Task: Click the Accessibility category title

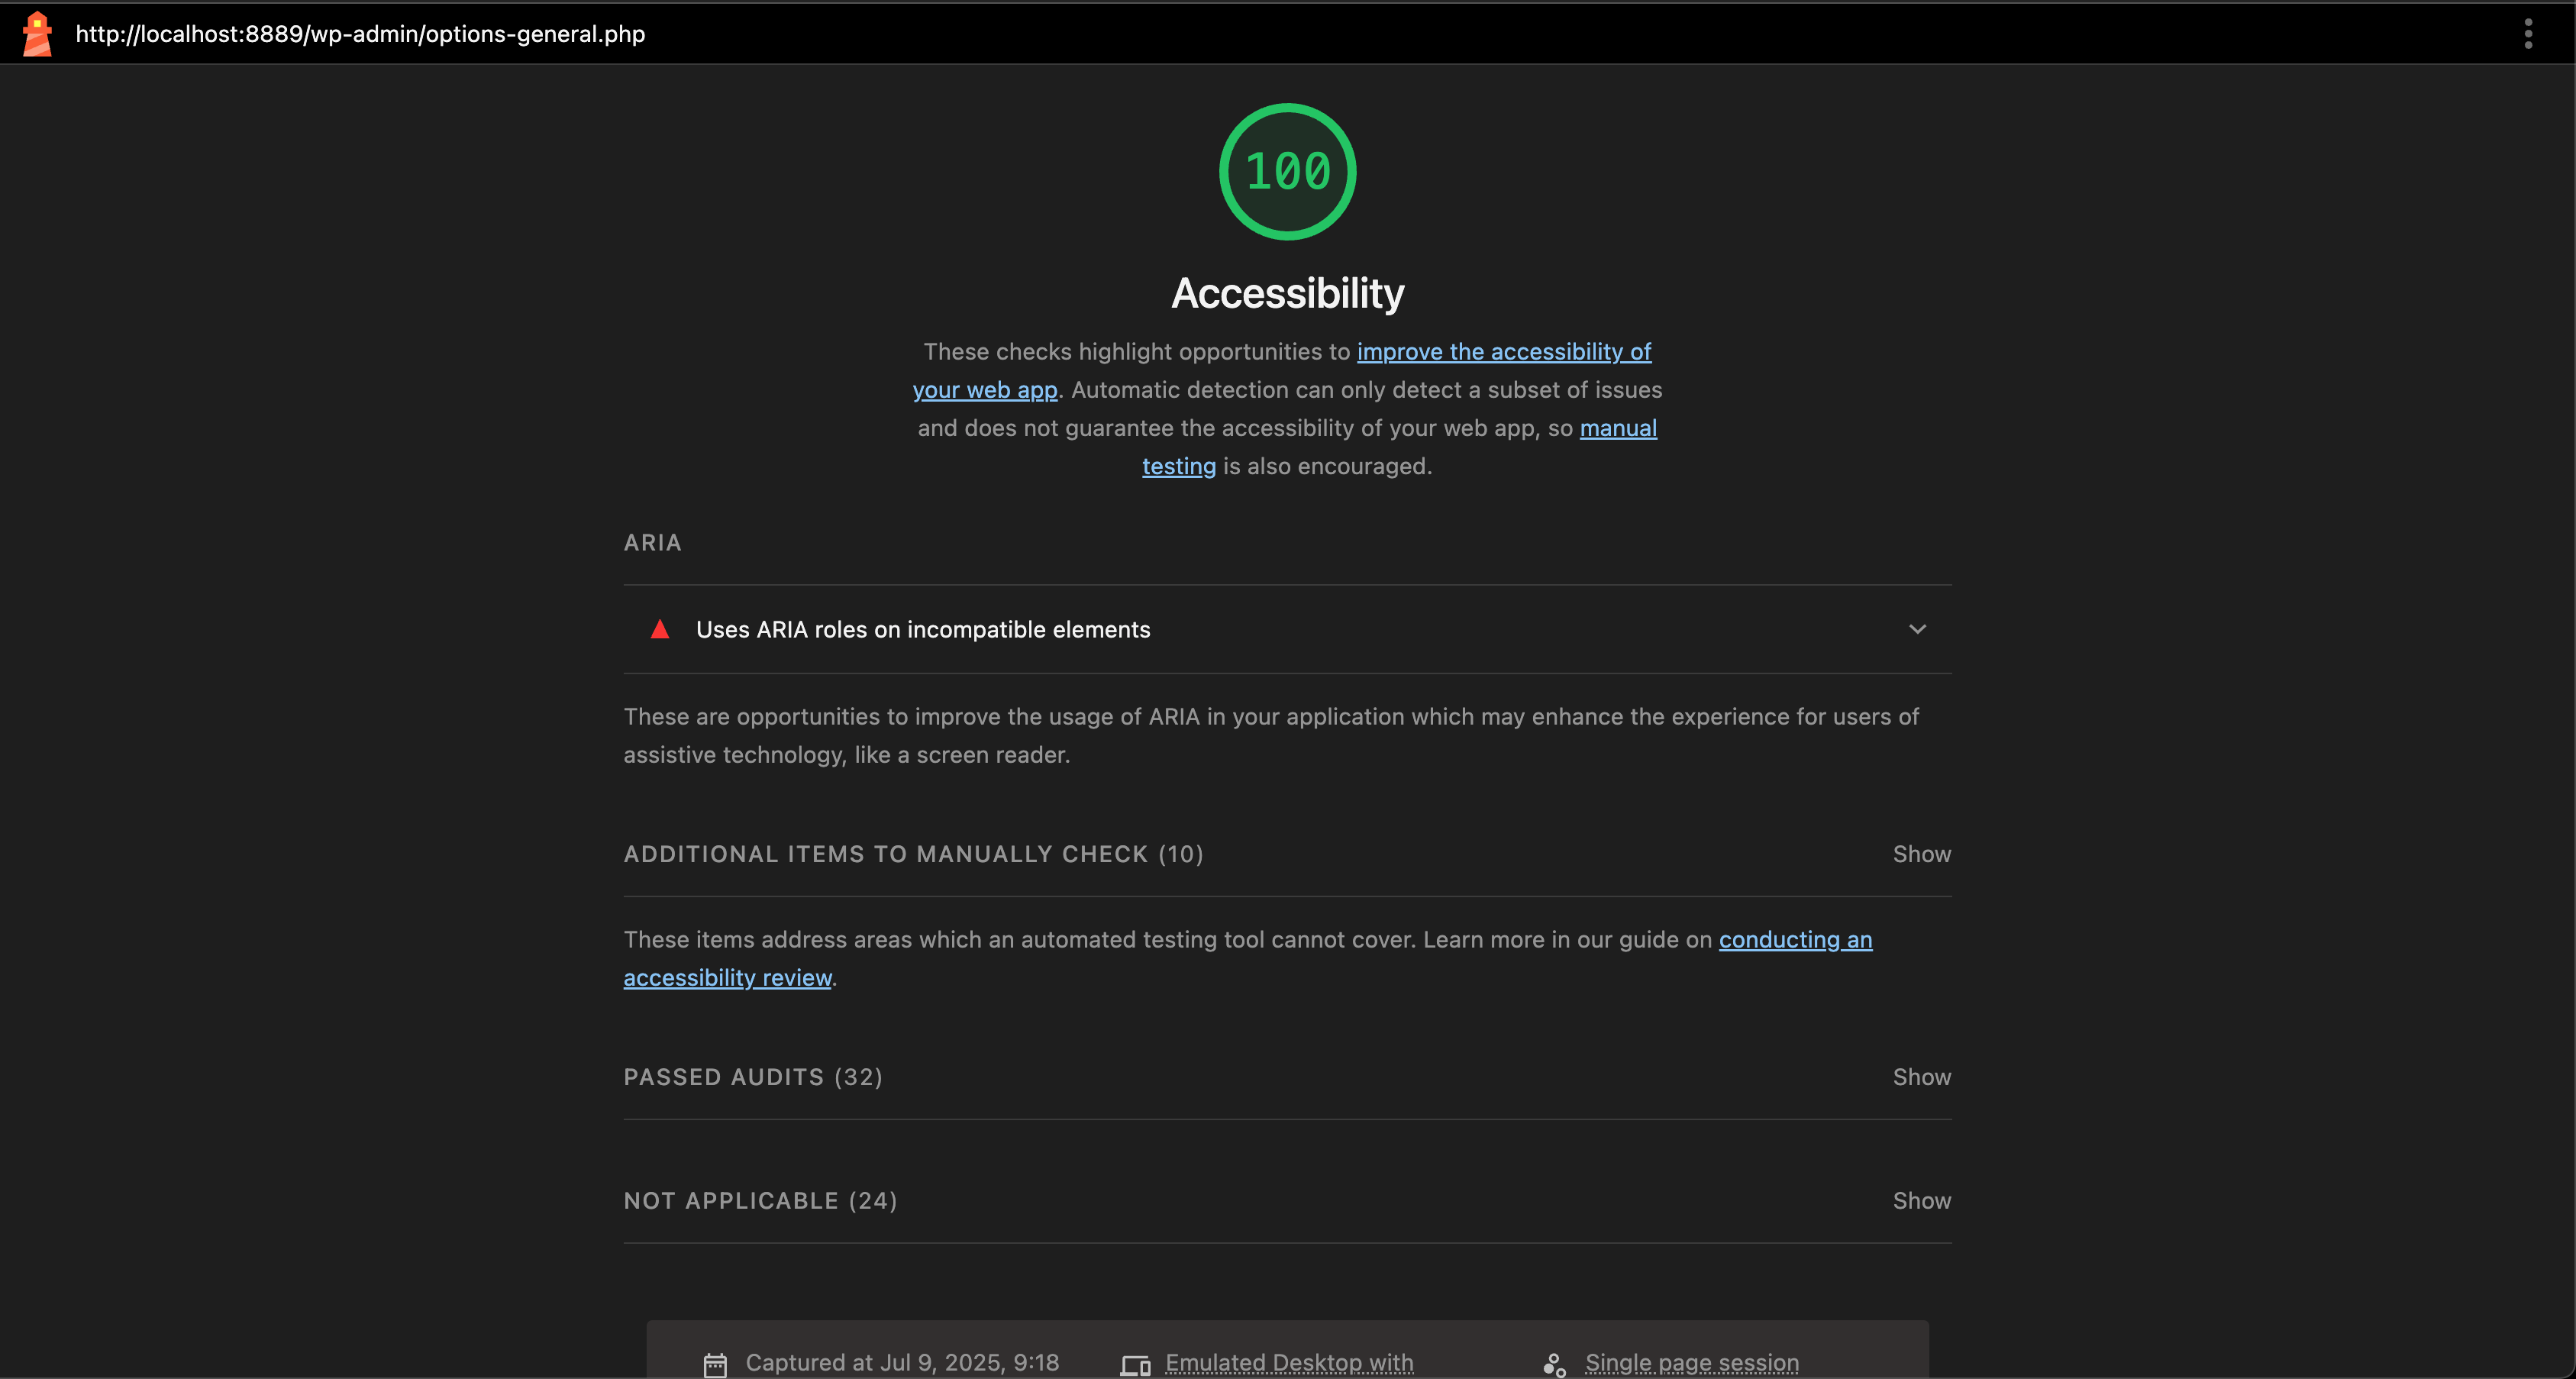Action: (x=1287, y=293)
